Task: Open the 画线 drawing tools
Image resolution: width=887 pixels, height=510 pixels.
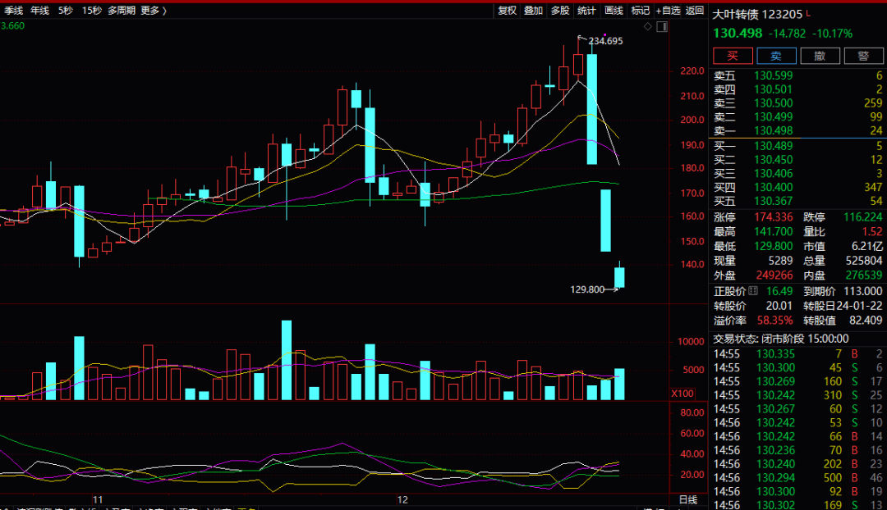Action: point(614,11)
